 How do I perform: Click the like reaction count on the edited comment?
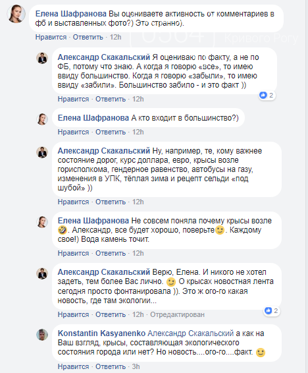pyautogui.click(x=276, y=310)
